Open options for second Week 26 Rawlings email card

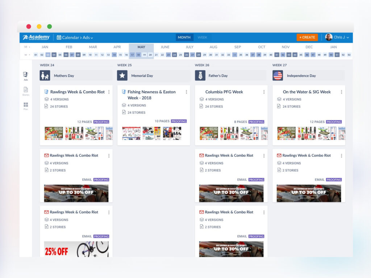pos(264,212)
